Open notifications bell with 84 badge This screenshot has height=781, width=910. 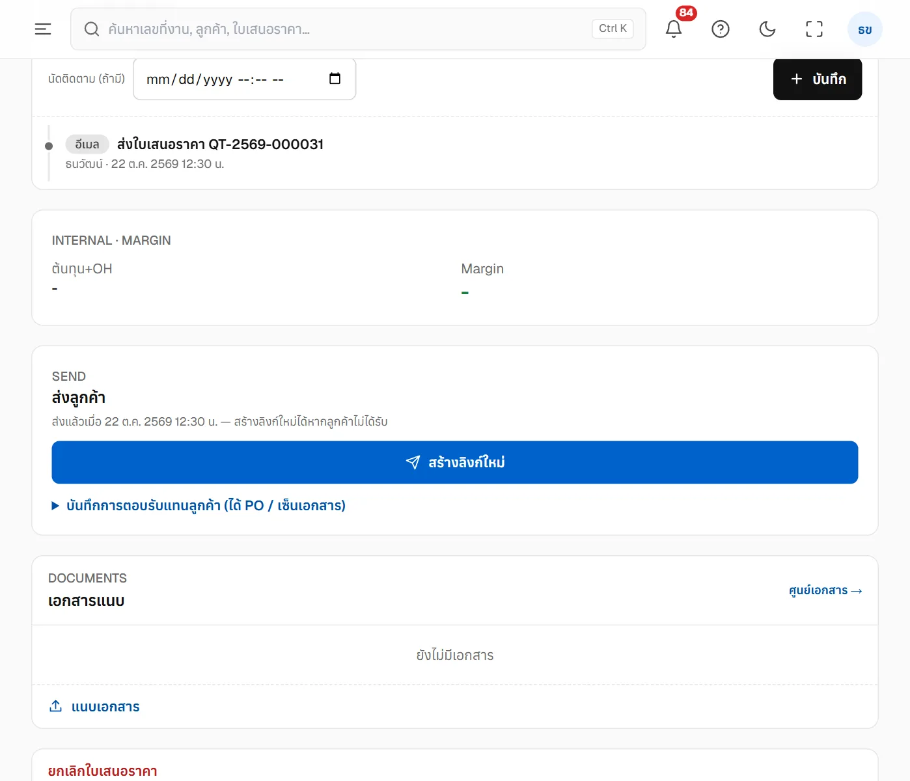(674, 29)
